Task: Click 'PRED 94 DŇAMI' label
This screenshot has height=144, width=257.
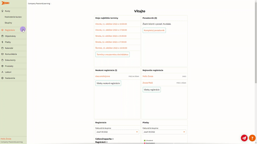Action: 134,76
